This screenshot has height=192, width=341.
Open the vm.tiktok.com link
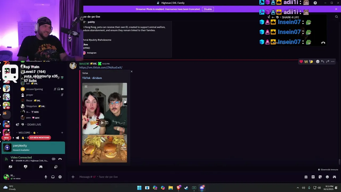coord(101,67)
